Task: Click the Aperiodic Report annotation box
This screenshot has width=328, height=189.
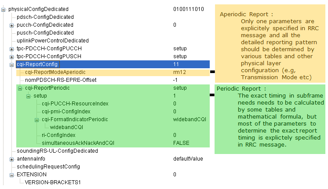Action: (270, 43)
